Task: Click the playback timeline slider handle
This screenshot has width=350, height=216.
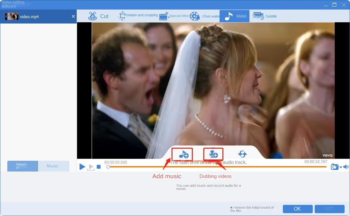Action: pos(108,167)
